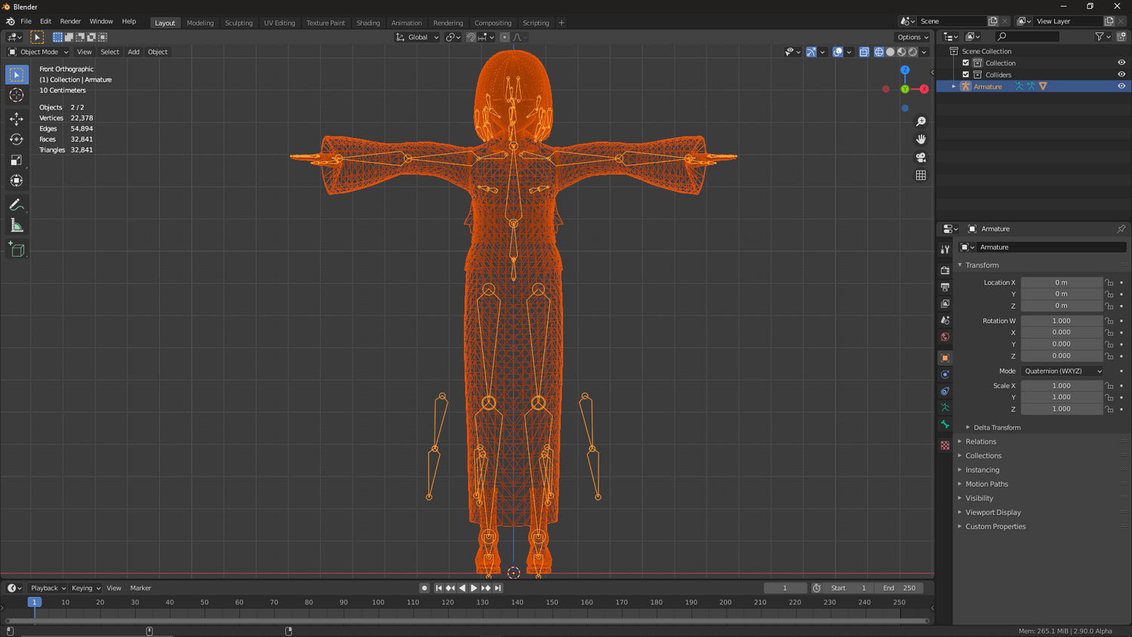Switch to wireframe viewport shading
This screenshot has width=1132, height=637.
pyautogui.click(x=879, y=52)
